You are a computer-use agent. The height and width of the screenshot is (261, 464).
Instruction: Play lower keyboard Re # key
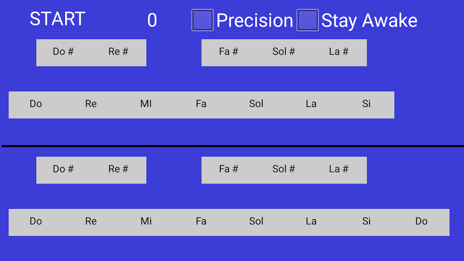(x=118, y=169)
